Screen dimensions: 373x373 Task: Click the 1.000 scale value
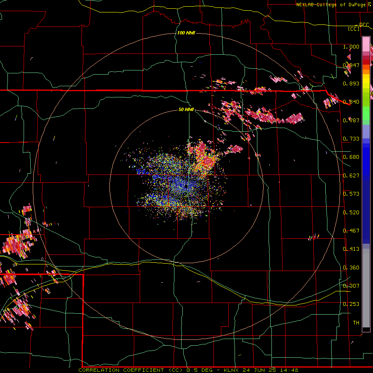coord(351,46)
